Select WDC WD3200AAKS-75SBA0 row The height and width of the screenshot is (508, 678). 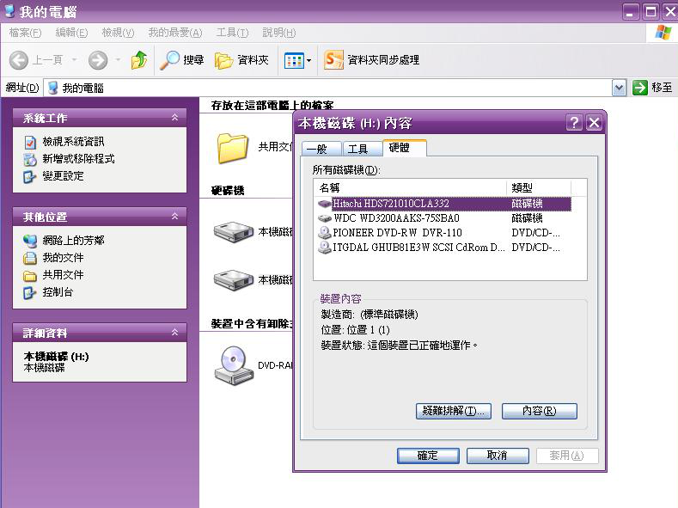coord(444,218)
